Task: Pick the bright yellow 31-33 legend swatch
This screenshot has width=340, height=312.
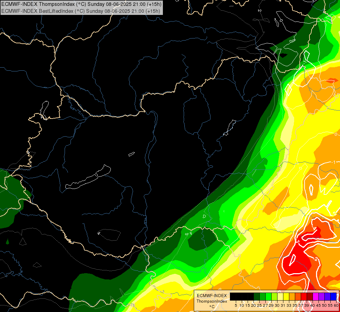Action: (286, 296)
